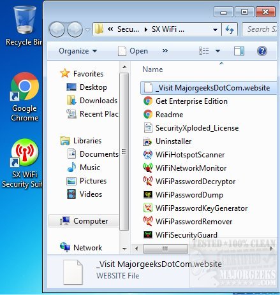Toggle the preview pane icon
Viewport: 280px width, 295px height.
tap(239, 51)
